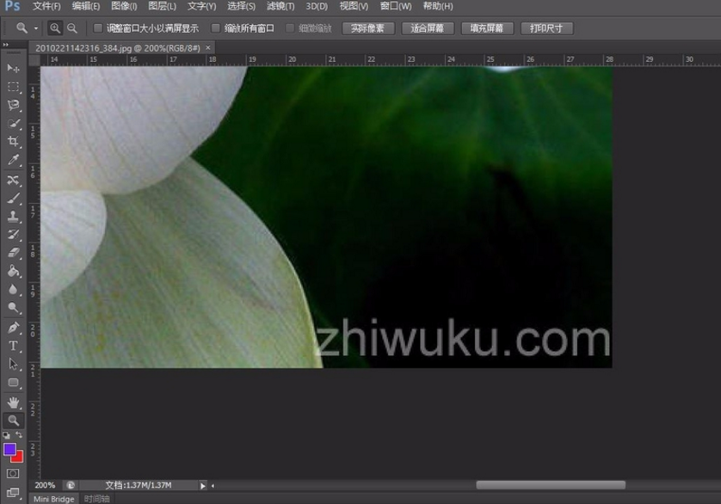Open the 图像(I) menu

(x=124, y=6)
